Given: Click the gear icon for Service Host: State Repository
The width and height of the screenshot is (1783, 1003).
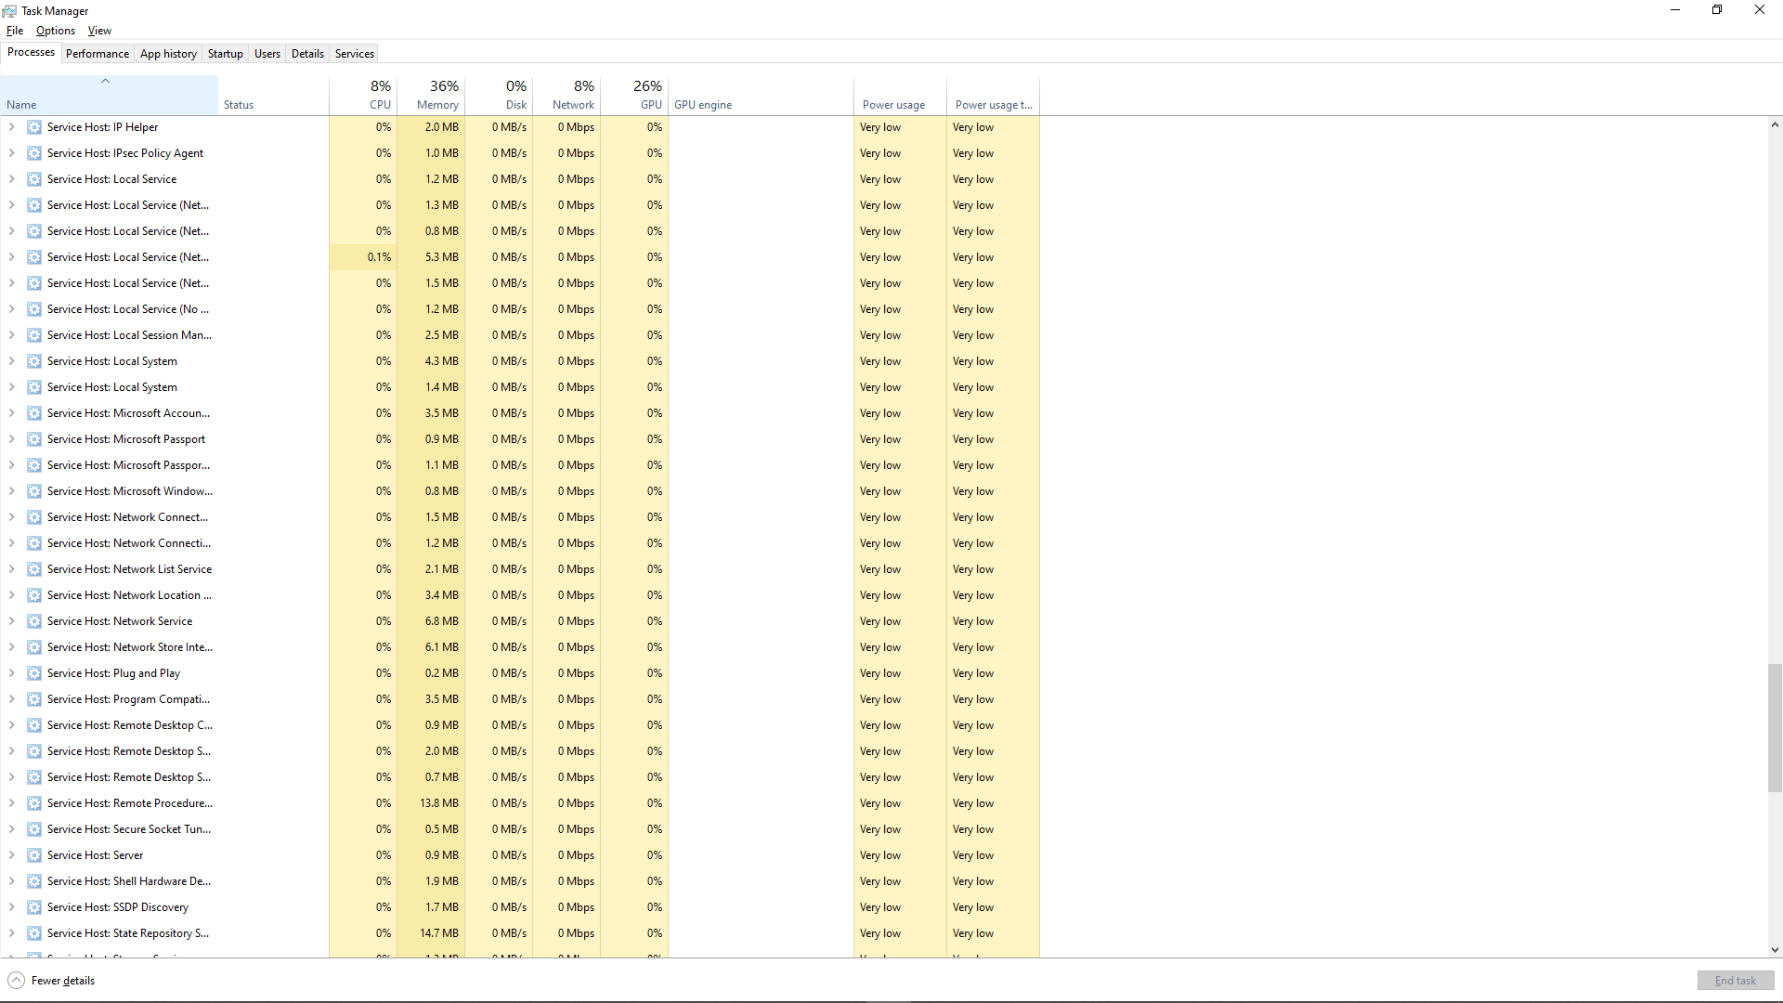Looking at the screenshot, I should [x=34, y=933].
